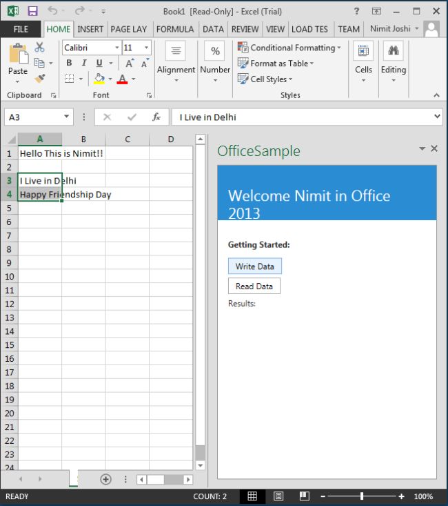Increase font size with large A icon
This screenshot has width=448, height=506.
pos(130,64)
